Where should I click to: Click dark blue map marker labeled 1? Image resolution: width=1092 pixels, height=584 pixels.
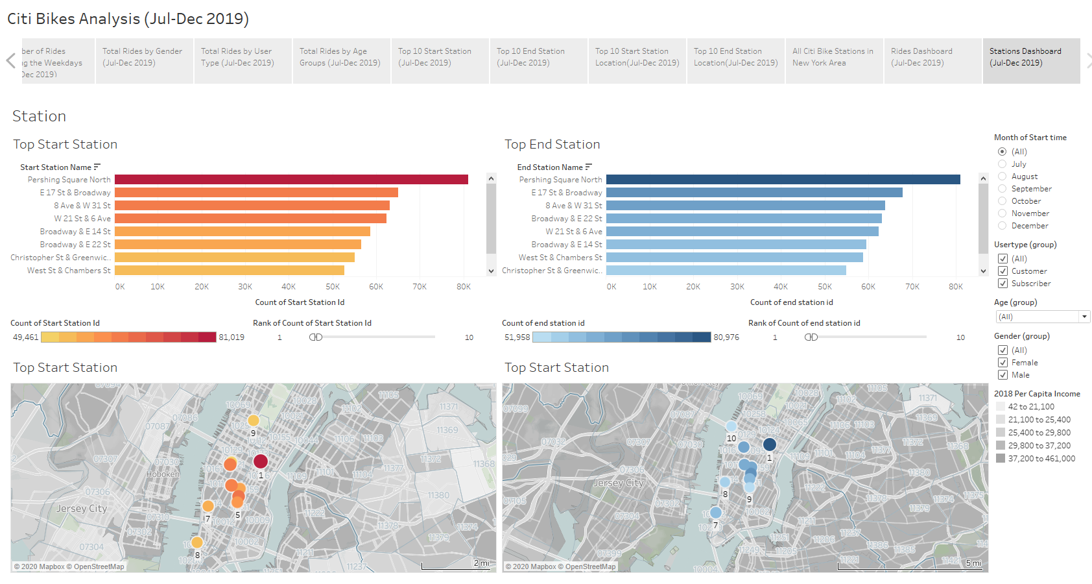click(770, 444)
